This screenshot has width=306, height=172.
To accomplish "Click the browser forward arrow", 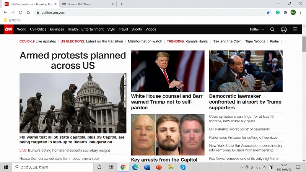I will (13, 12).
